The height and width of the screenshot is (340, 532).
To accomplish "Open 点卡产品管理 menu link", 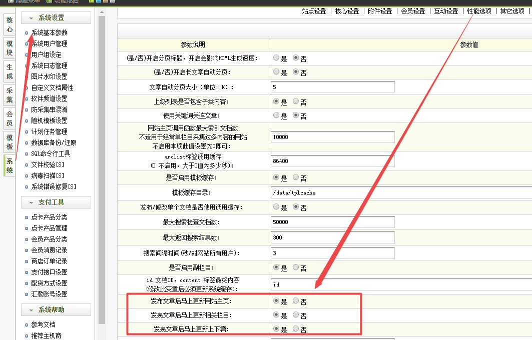I will point(49,228).
